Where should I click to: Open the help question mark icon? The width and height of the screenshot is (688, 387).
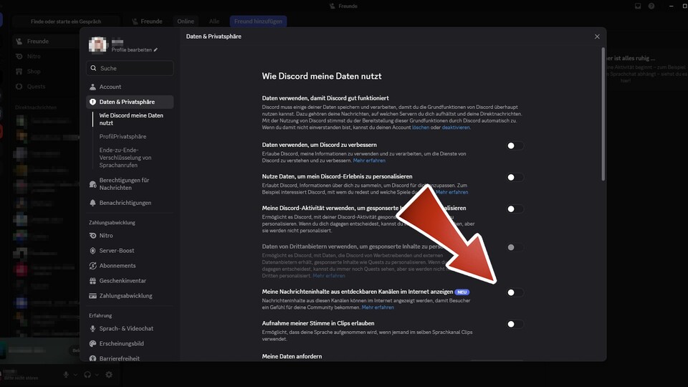(651, 6)
